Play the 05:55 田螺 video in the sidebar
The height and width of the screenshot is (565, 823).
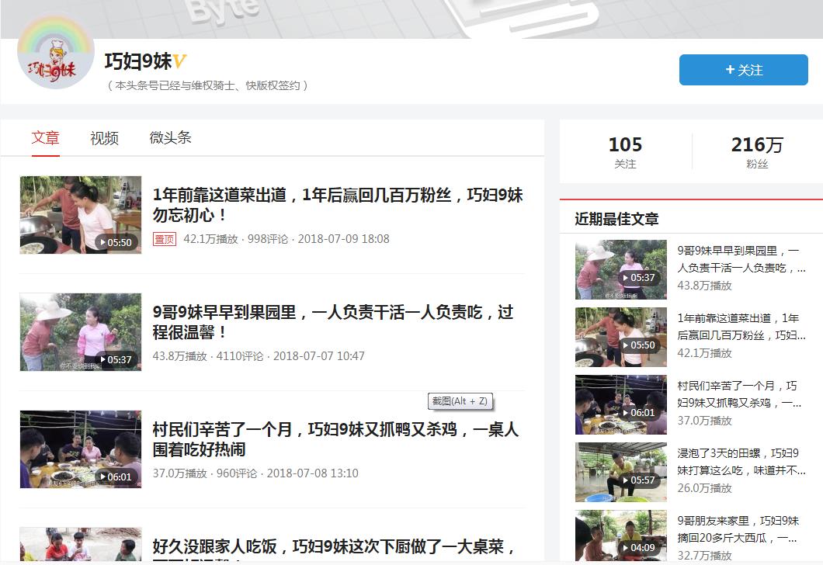pyautogui.click(x=620, y=471)
